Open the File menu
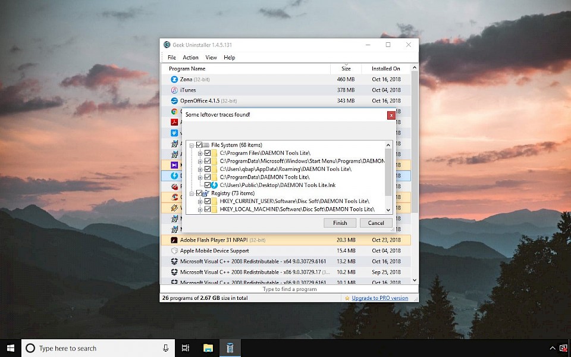Image resolution: width=571 pixels, height=357 pixels. coord(172,58)
